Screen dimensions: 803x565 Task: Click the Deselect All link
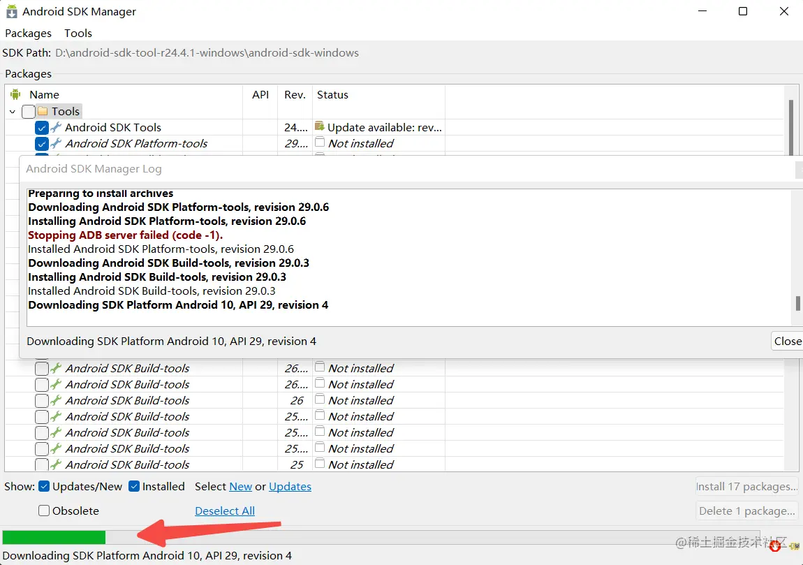pyautogui.click(x=225, y=511)
